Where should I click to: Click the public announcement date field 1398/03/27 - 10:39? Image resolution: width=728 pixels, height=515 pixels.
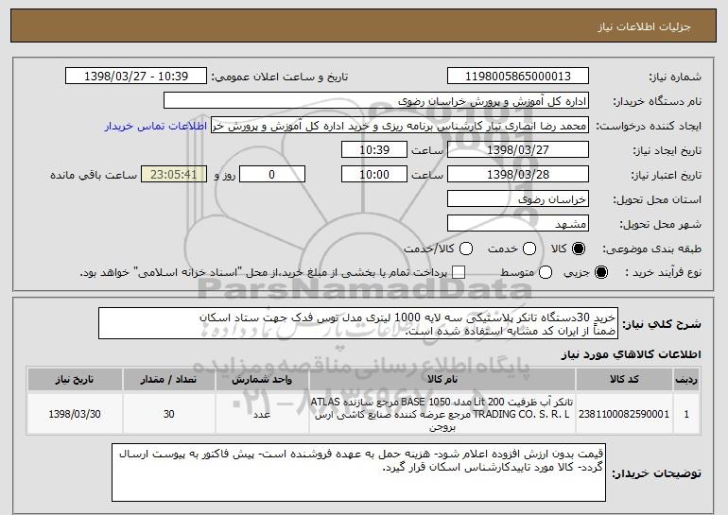(x=136, y=77)
